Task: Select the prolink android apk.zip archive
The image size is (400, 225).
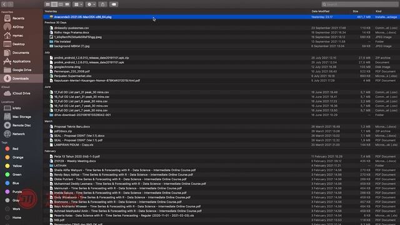Action: 221,58
